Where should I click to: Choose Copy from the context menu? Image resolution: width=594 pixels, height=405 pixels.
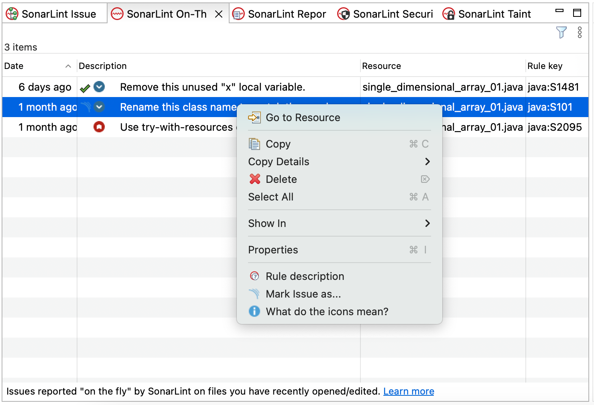(x=340, y=144)
